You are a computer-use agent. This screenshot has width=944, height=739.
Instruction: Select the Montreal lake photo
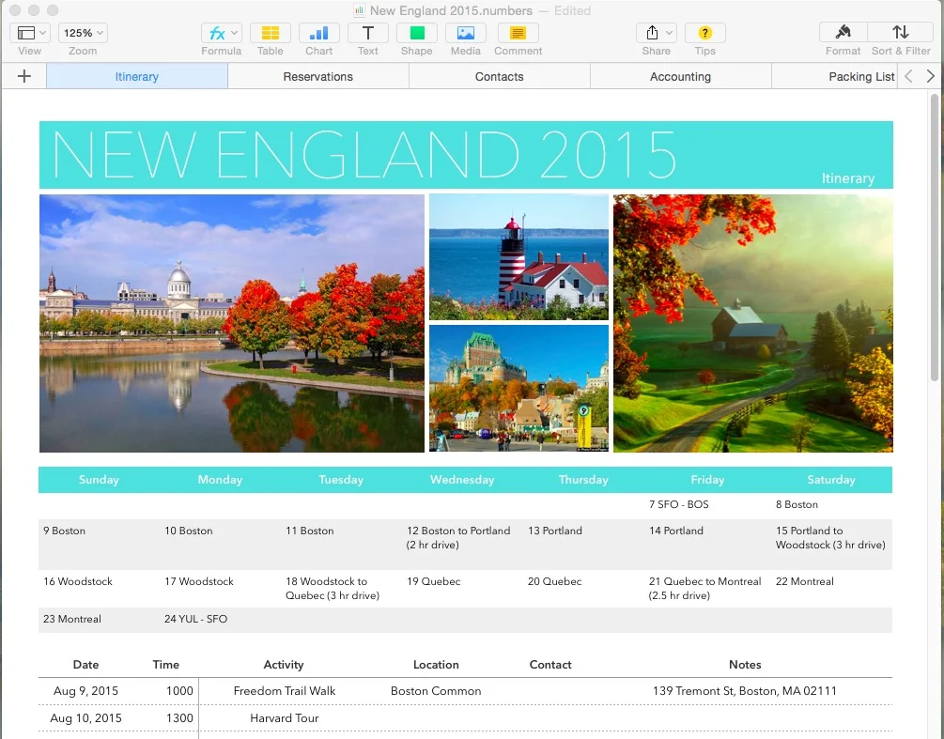click(232, 323)
